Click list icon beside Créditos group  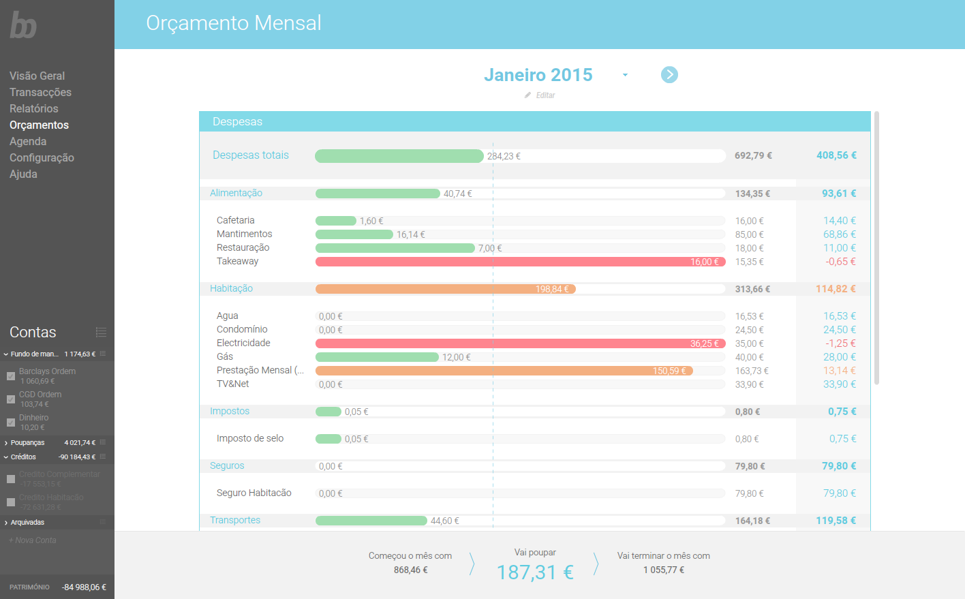pyautogui.click(x=103, y=457)
